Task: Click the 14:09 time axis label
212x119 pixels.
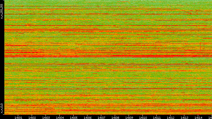Action: (x=129, y=118)
